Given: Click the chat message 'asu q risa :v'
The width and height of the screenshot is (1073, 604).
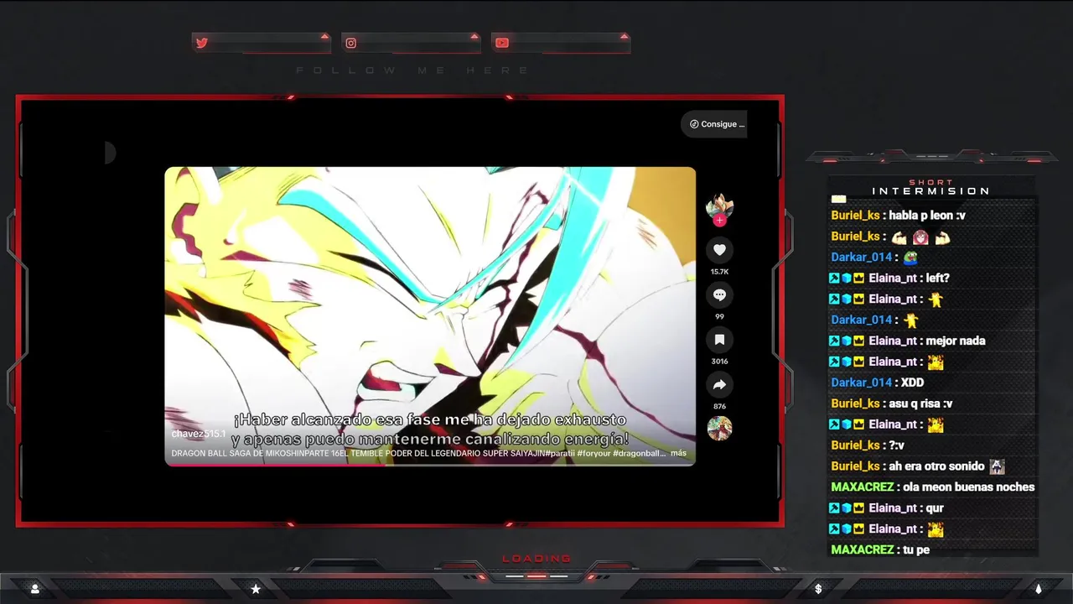Looking at the screenshot, I should tap(920, 404).
